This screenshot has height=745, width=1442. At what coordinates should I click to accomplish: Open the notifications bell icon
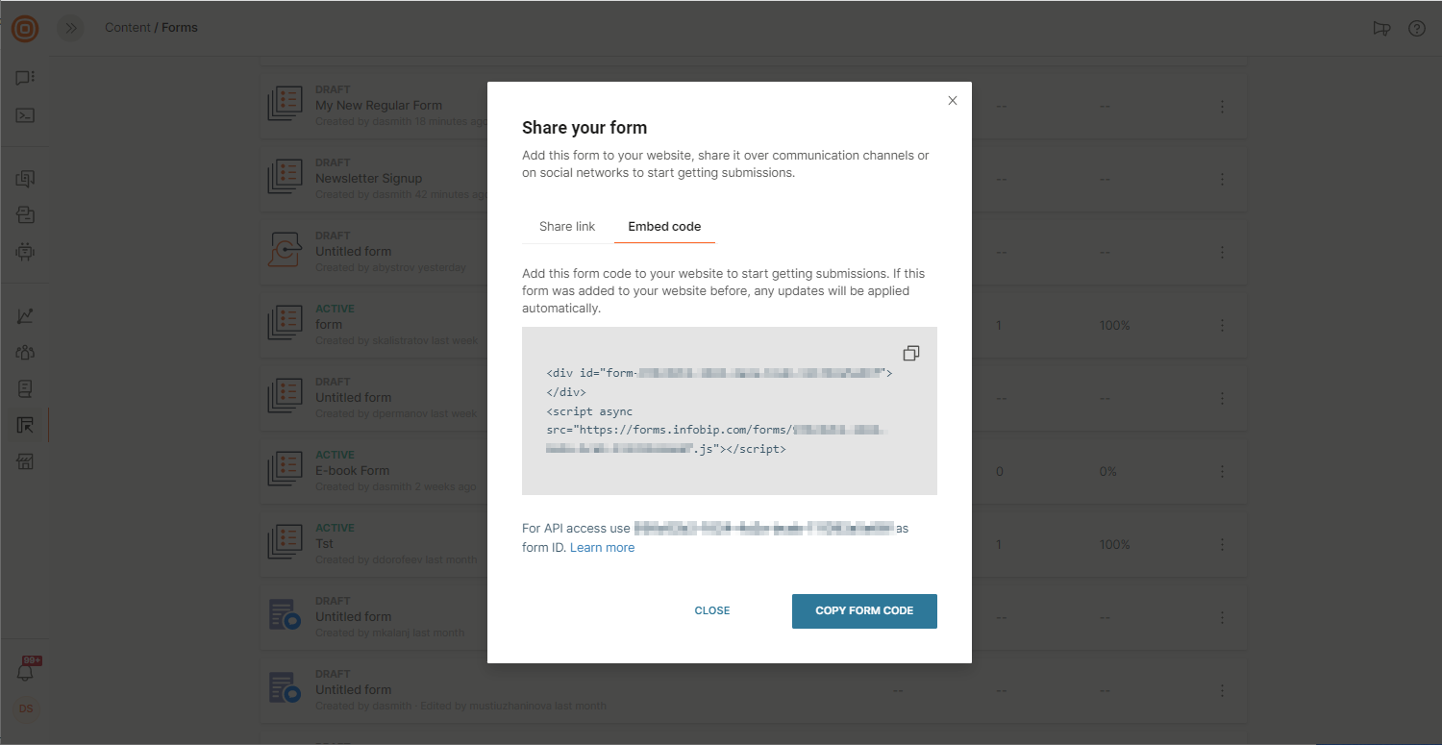coord(26,671)
